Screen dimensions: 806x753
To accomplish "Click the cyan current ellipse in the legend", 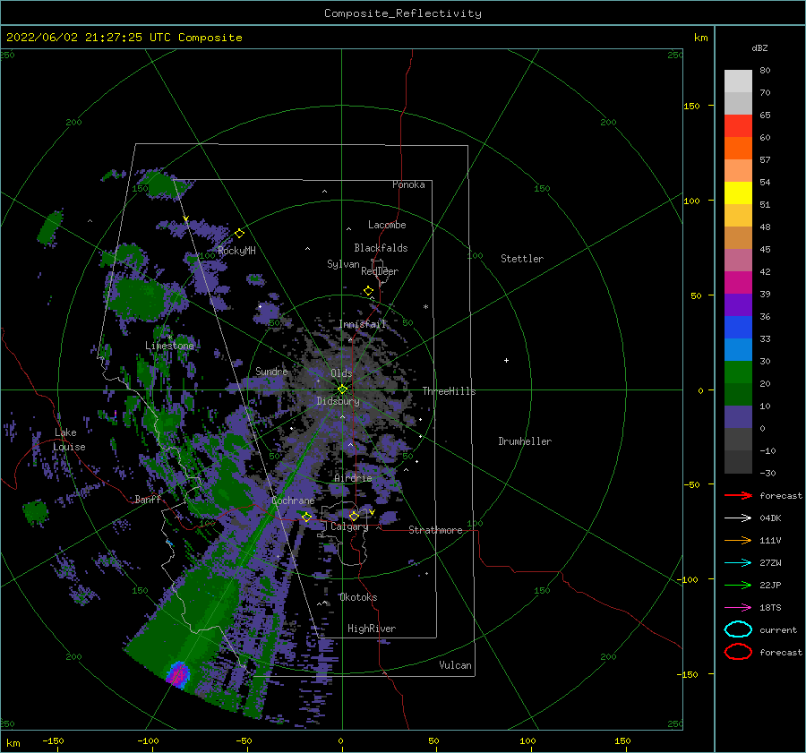I will (738, 629).
